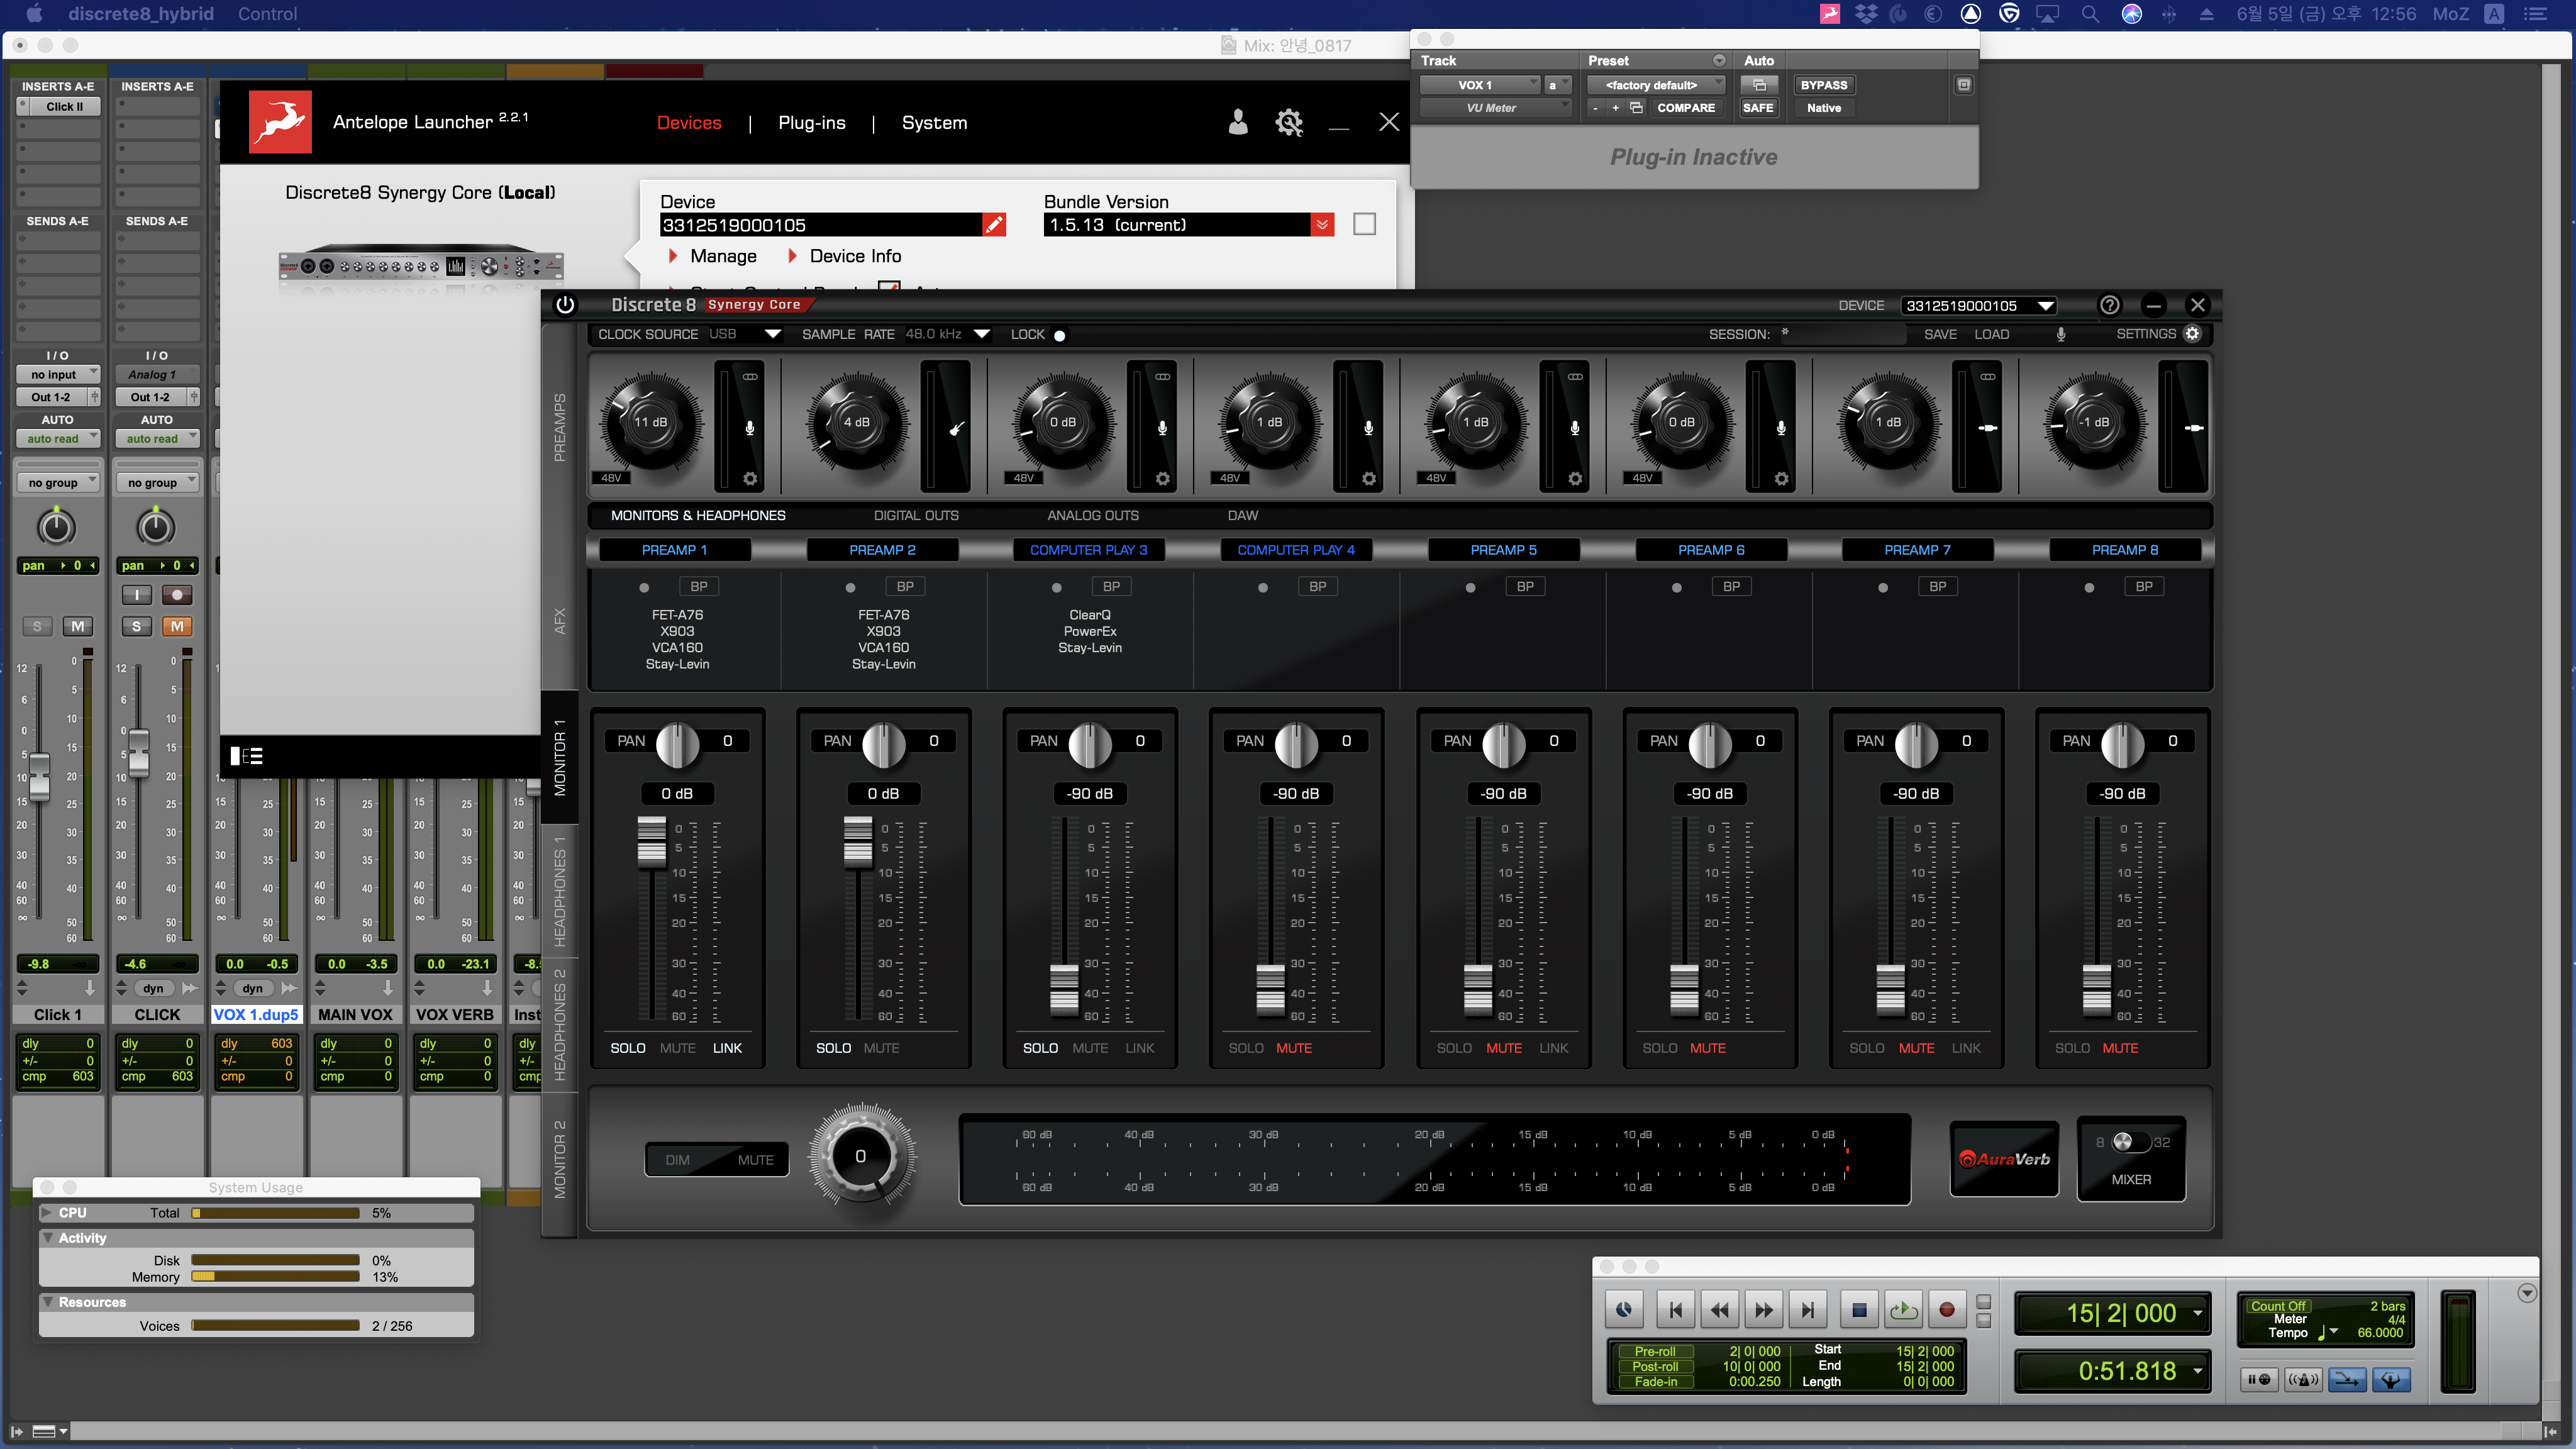Screen dimensions: 2576x1449
Task: Click the transport Fast Forward button
Action: (x=1764, y=1309)
